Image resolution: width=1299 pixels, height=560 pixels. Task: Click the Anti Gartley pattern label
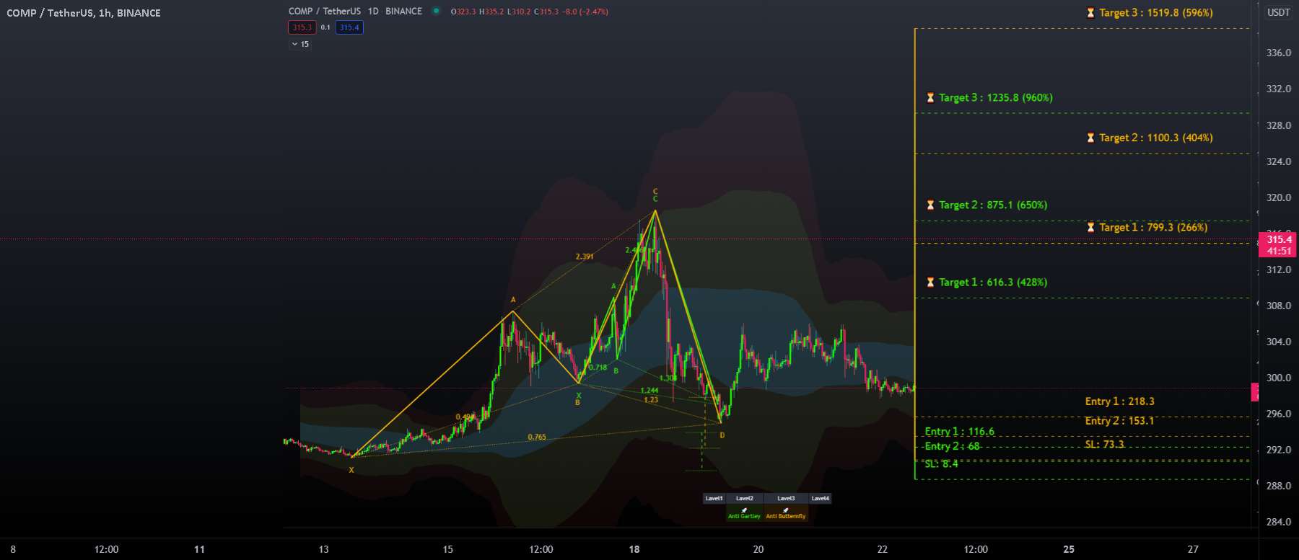click(744, 516)
